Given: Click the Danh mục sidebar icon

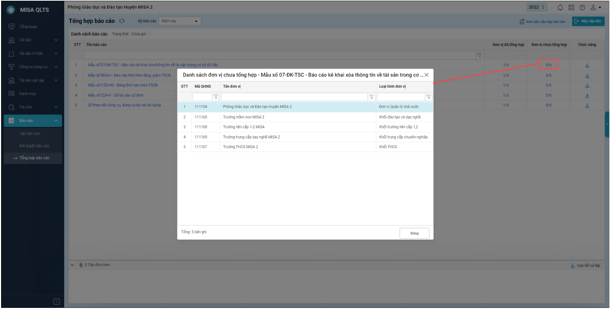Looking at the screenshot, I should [x=12, y=93].
